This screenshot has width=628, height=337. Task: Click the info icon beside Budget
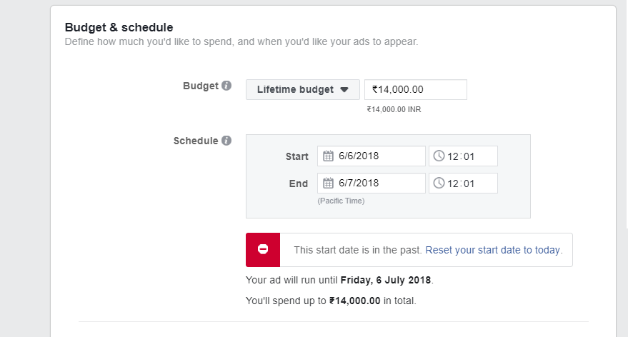226,86
